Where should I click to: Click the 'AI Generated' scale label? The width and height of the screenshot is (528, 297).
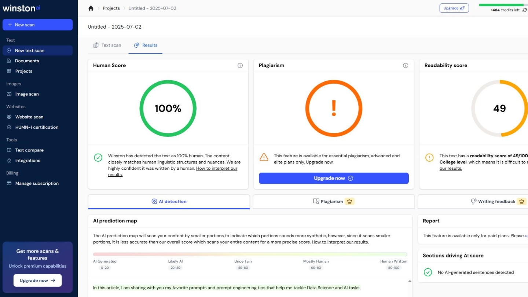click(x=105, y=261)
